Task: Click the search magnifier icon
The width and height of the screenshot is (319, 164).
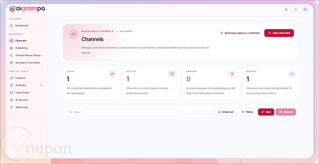Action: click(70, 112)
